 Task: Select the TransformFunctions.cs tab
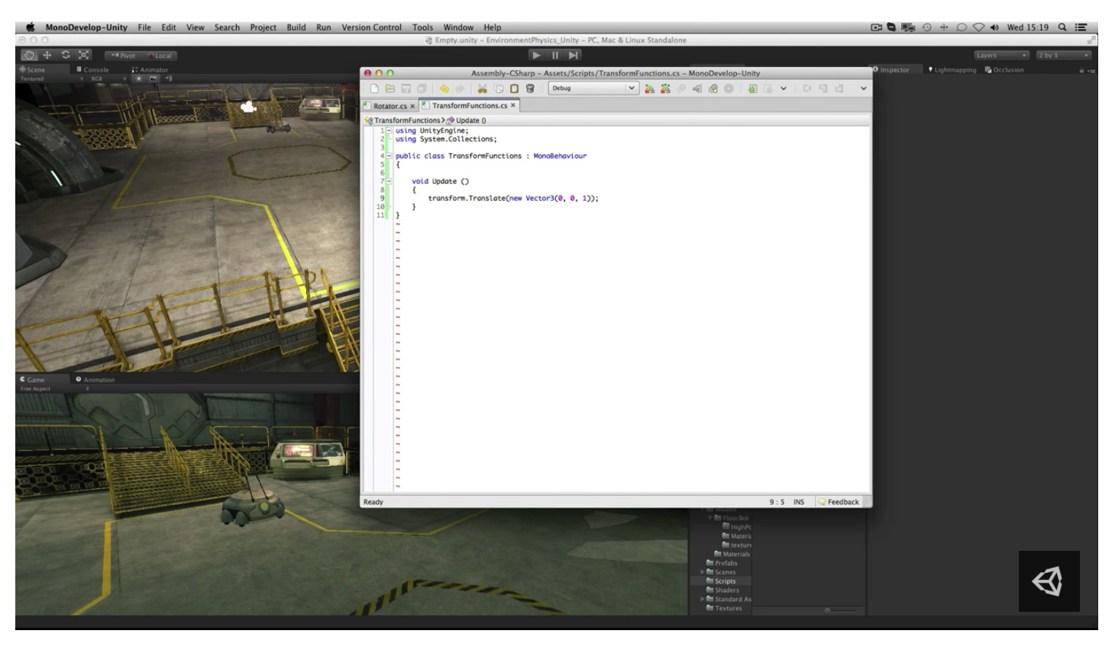point(470,105)
